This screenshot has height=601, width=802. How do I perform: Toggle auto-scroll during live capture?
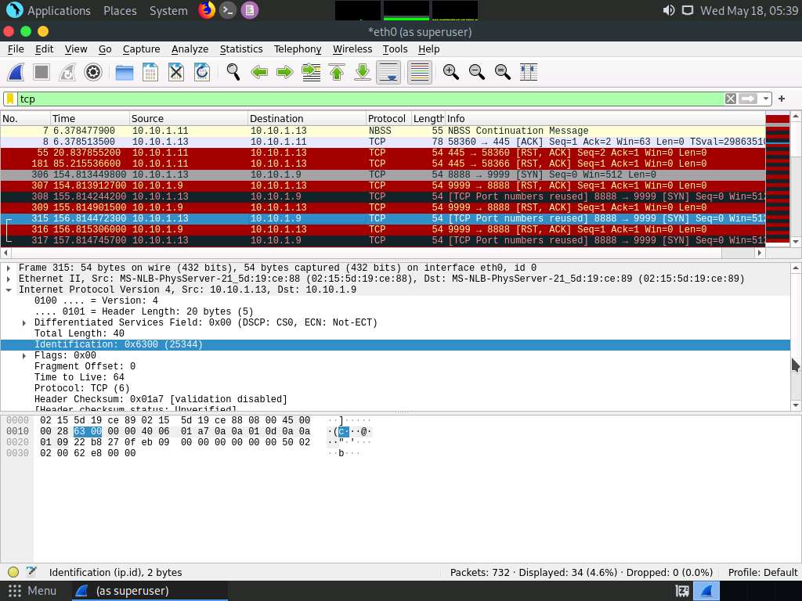pos(388,72)
